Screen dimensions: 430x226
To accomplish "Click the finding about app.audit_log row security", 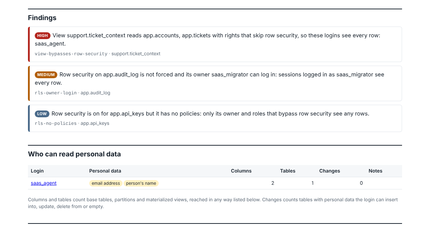I will coord(215,83).
